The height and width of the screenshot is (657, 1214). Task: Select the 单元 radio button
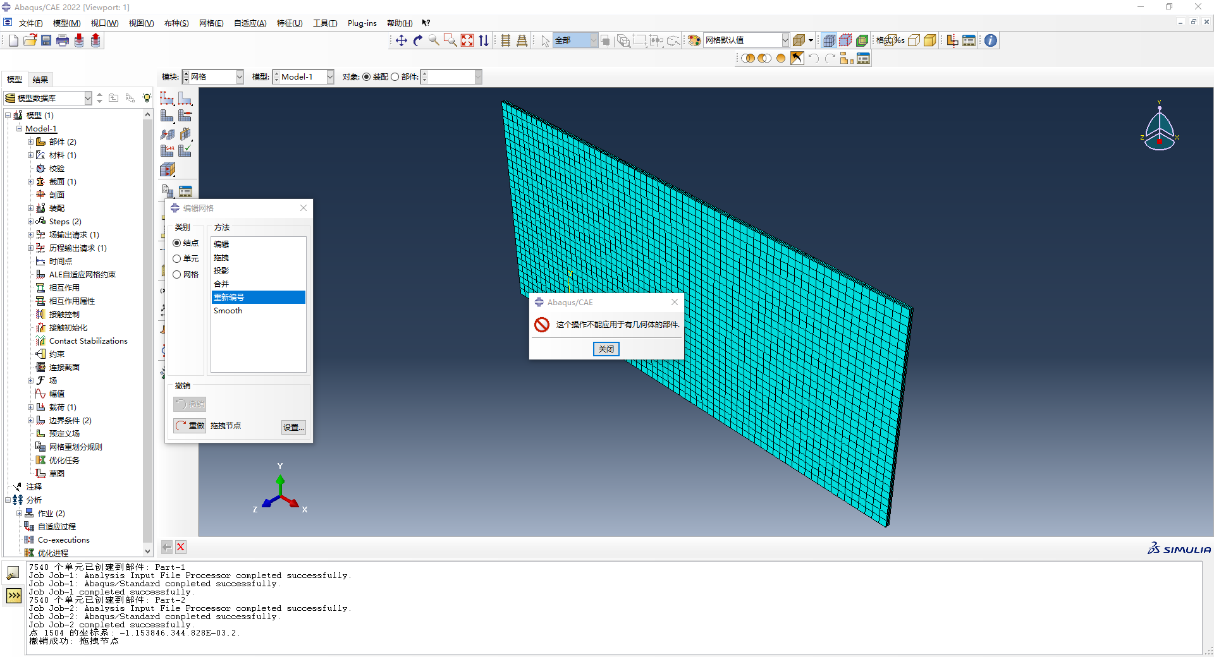pos(177,259)
